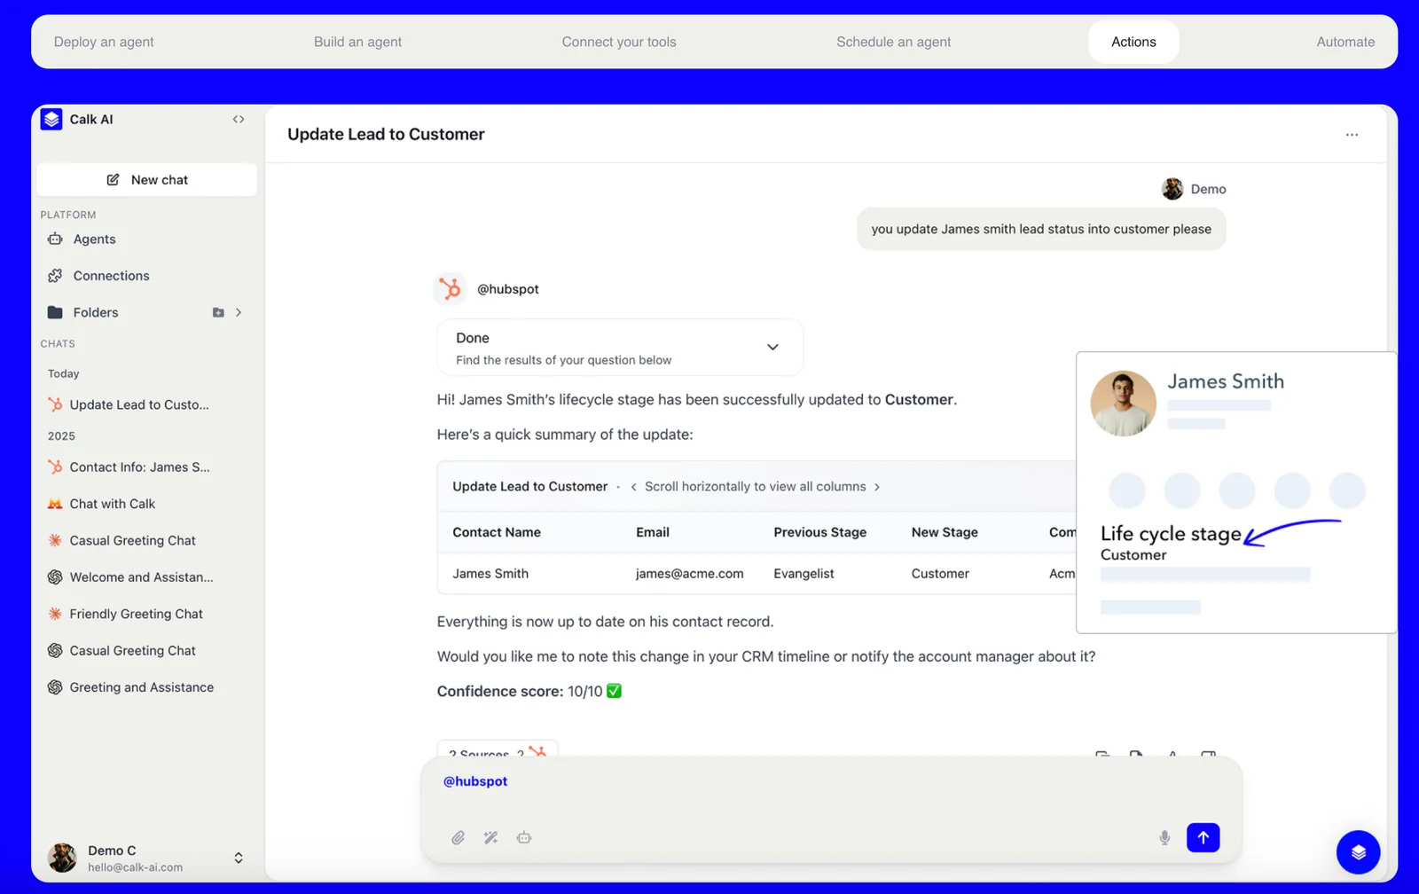This screenshot has width=1419, height=894.
Task: Activate the microphone voice input icon
Action: pos(1164,837)
